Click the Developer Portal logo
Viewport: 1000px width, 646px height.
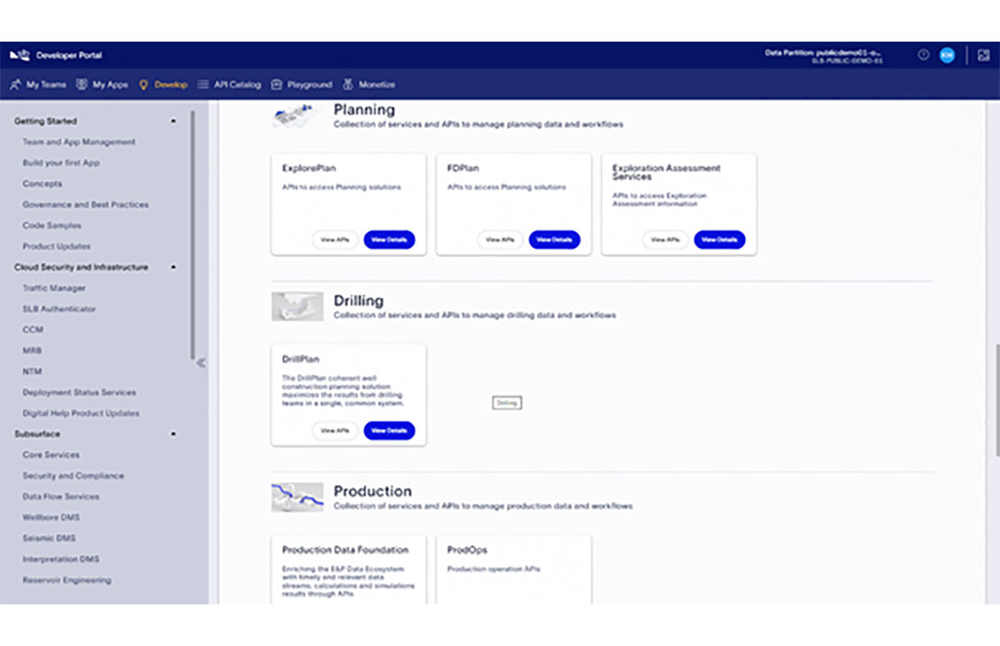click(x=22, y=55)
